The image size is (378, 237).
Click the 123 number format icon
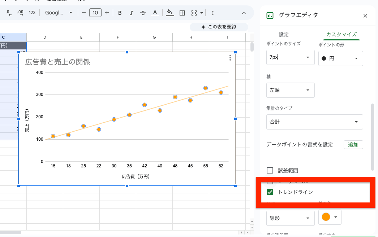point(33,13)
